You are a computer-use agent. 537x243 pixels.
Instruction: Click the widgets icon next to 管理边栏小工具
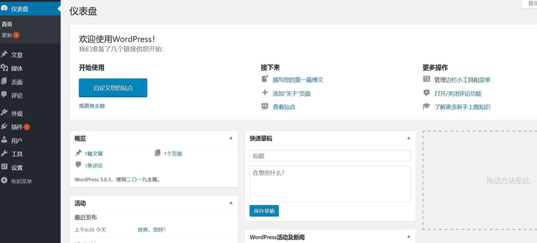pyautogui.click(x=426, y=79)
